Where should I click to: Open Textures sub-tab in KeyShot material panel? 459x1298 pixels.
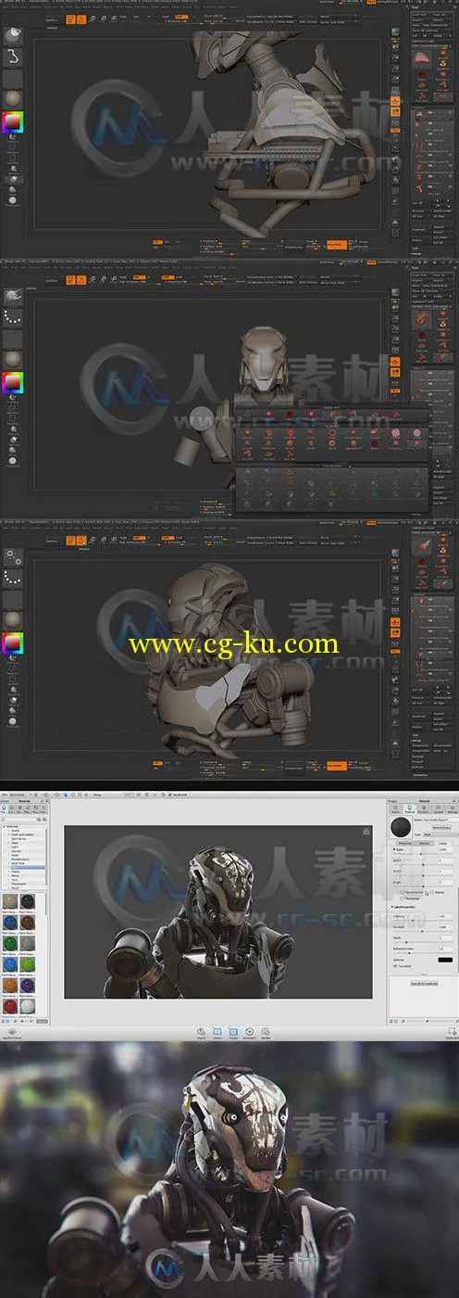click(x=423, y=844)
